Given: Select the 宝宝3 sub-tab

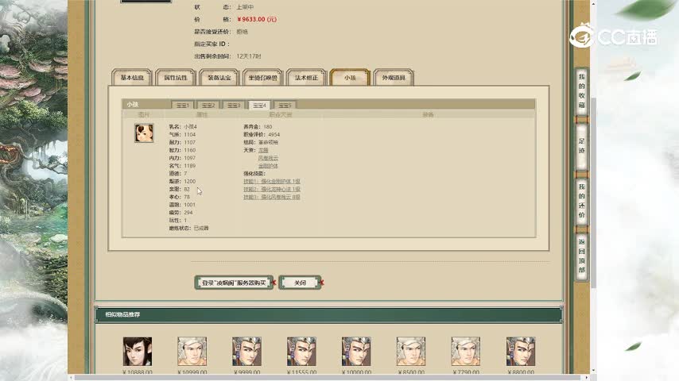Looking at the screenshot, I should (234, 105).
